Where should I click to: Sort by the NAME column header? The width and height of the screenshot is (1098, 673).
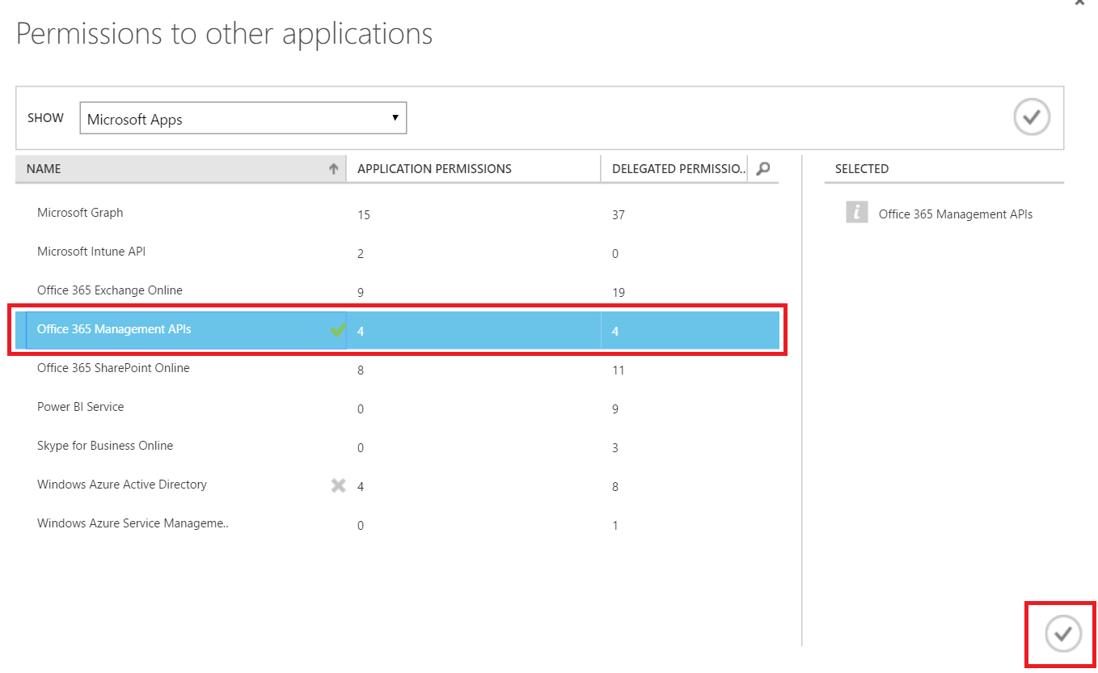click(181, 168)
